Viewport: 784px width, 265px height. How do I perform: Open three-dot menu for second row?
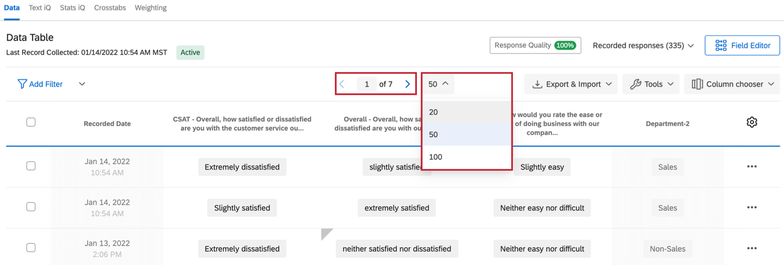[x=752, y=207]
